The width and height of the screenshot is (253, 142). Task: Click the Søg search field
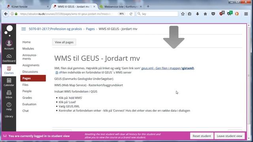pyautogui.click(x=157, y=14)
